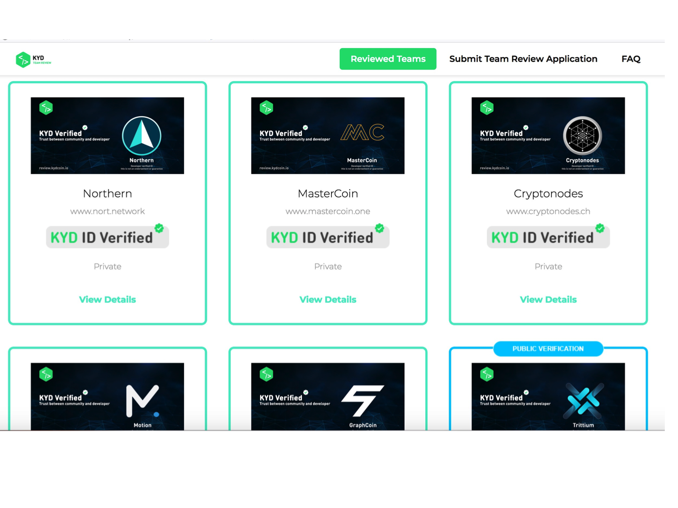678x508 pixels.
Task: Click the green KYD hexagon in Northern banner
Action: [46, 108]
